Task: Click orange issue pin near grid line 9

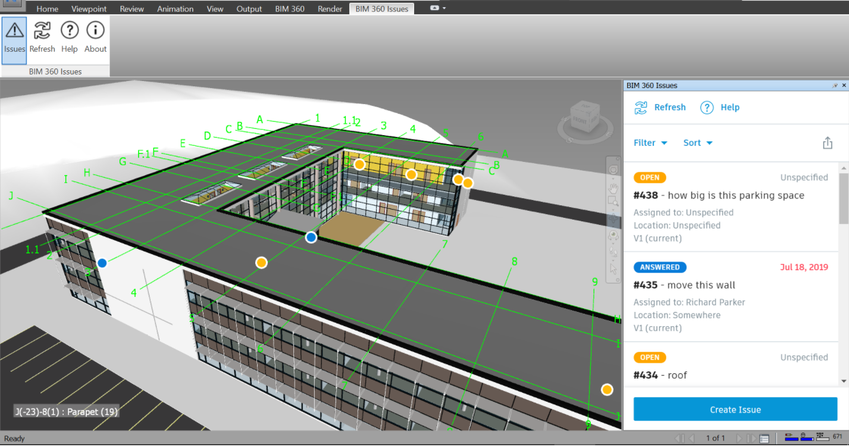Action: pyautogui.click(x=607, y=390)
